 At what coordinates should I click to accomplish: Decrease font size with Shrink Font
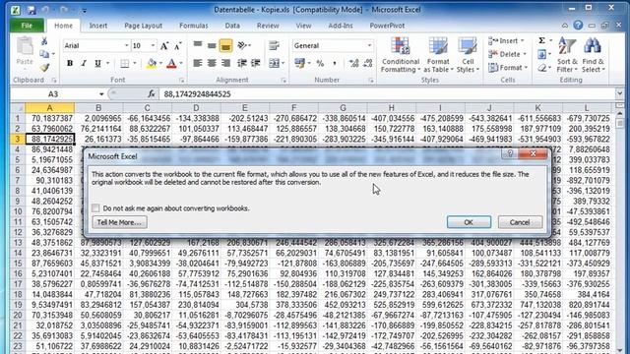point(177,46)
